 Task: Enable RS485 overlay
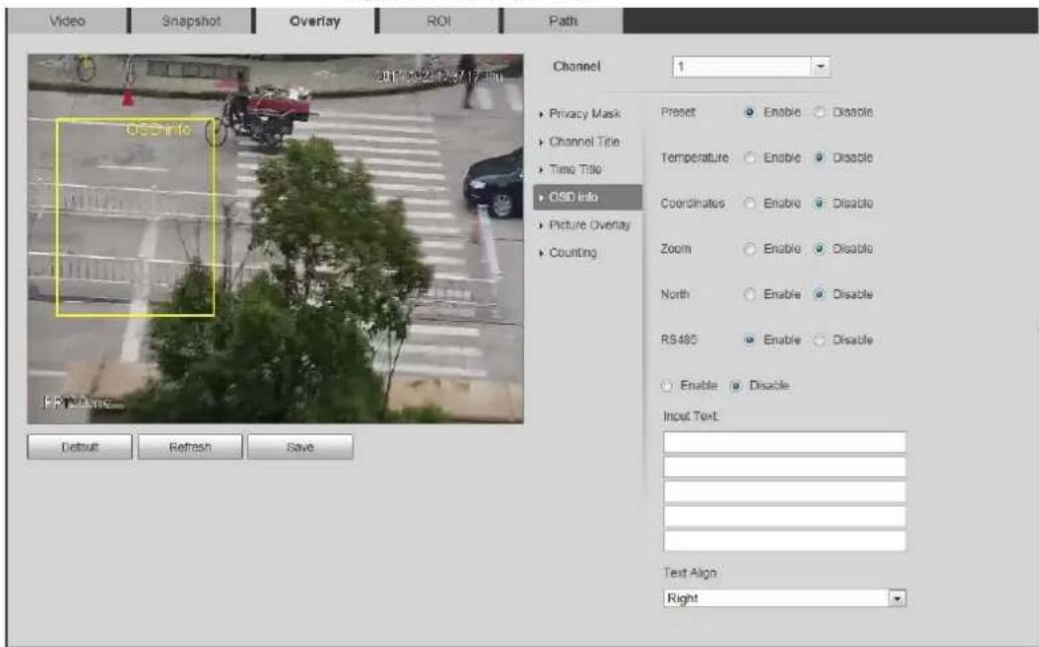pos(750,340)
